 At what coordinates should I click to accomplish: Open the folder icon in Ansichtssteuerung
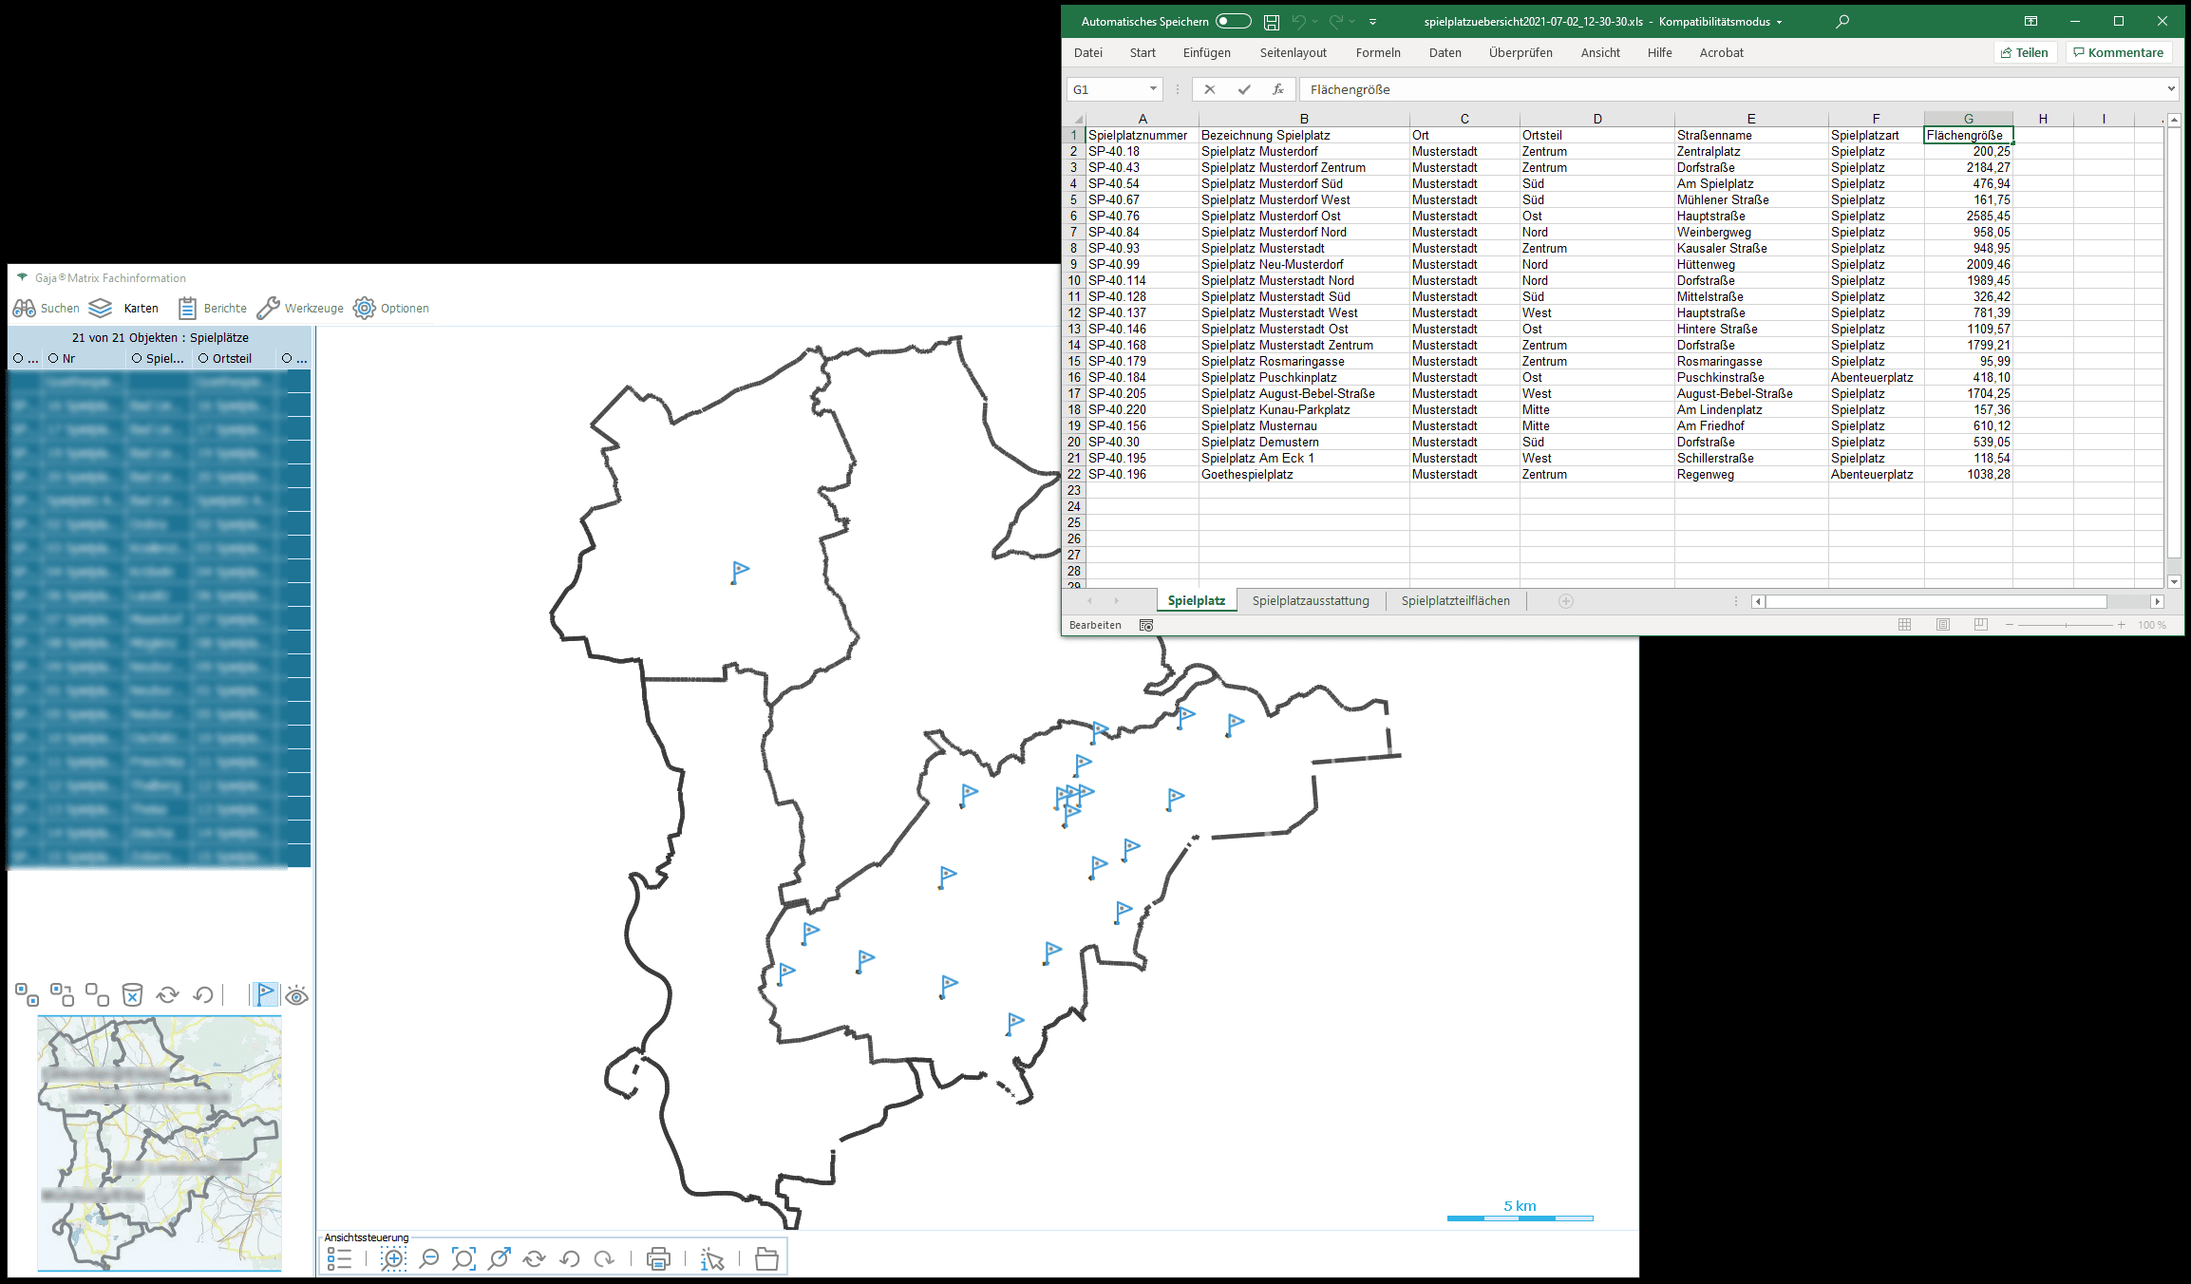click(x=766, y=1259)
